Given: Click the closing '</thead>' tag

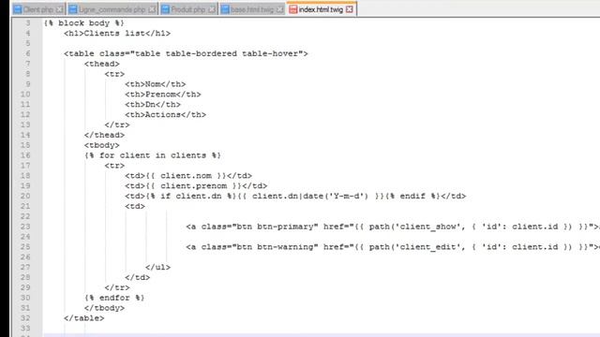Looking at the screenshot, I should tap(104, 135).
